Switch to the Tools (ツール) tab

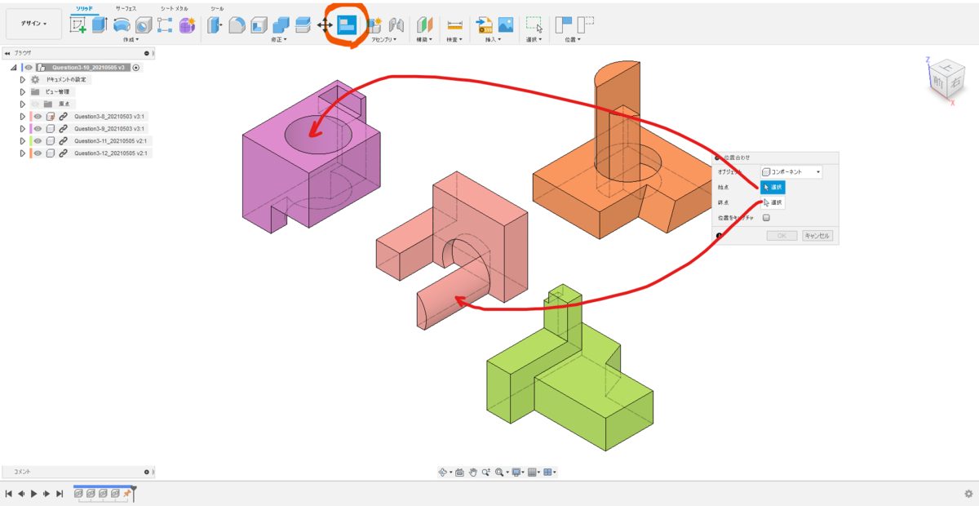[217, 8]
